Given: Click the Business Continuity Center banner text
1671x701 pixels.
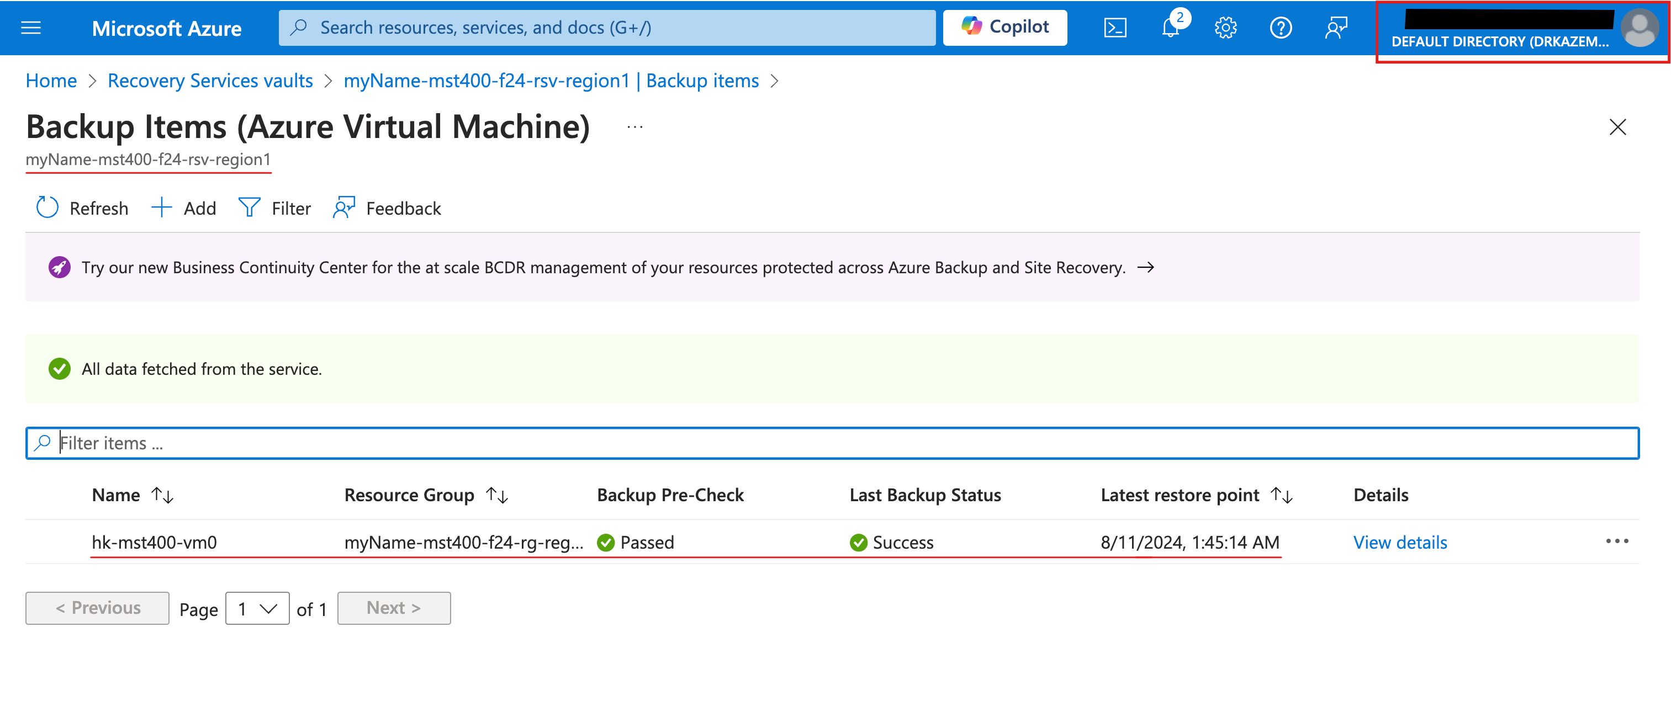Looking at the screenshot, I should [x=603, y=267].
